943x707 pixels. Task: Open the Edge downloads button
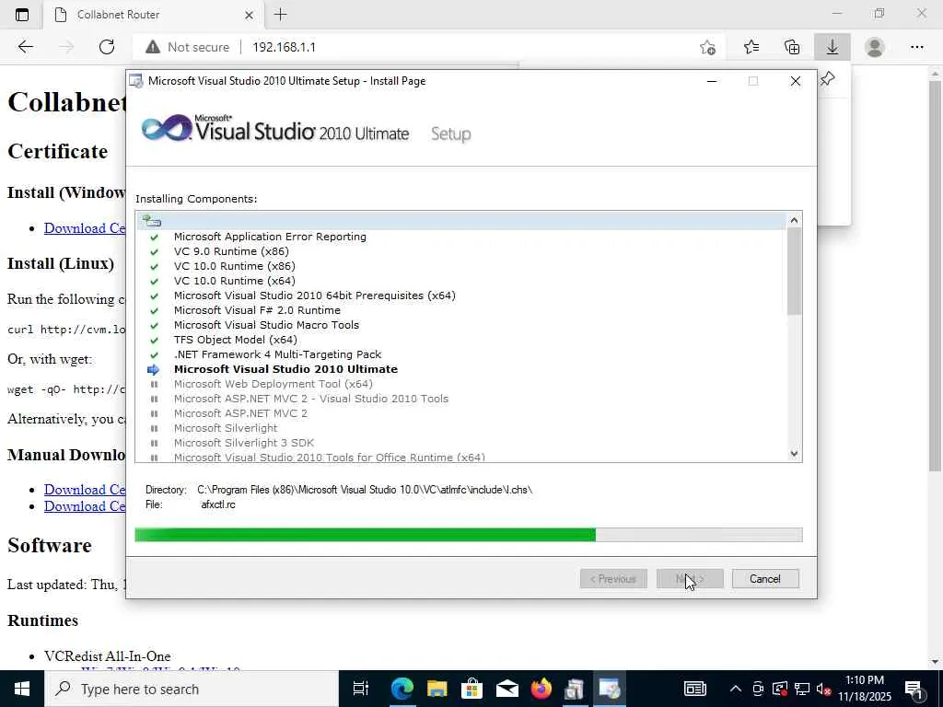coord(832,47)
